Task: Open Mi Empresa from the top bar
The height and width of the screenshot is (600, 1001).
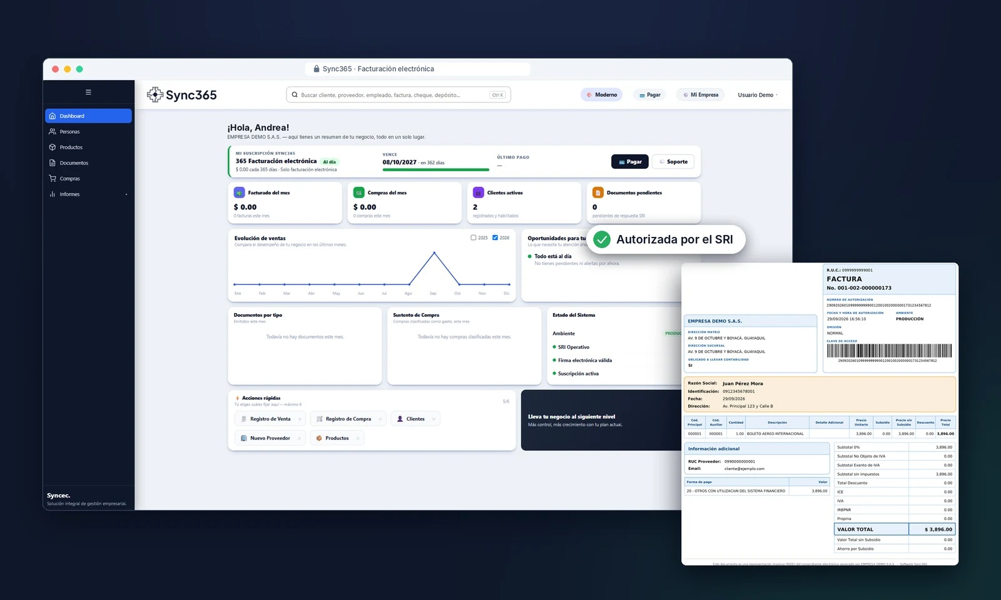Action: click(x=701, y=95)
